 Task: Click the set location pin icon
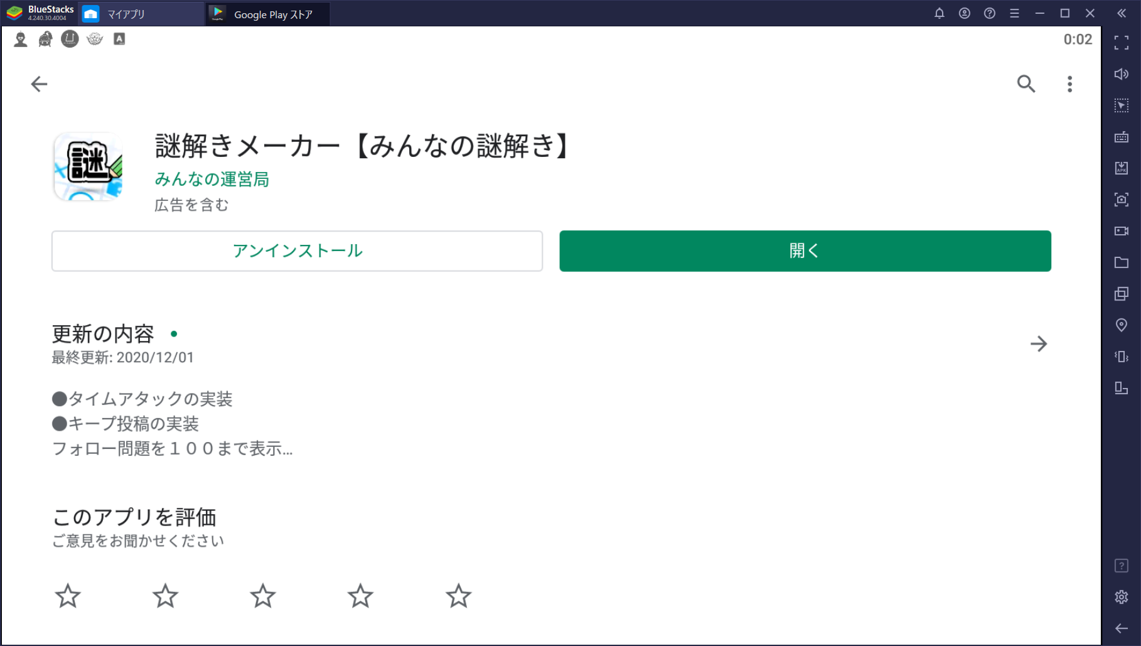pyautogui.click(x=1122, y=325)
